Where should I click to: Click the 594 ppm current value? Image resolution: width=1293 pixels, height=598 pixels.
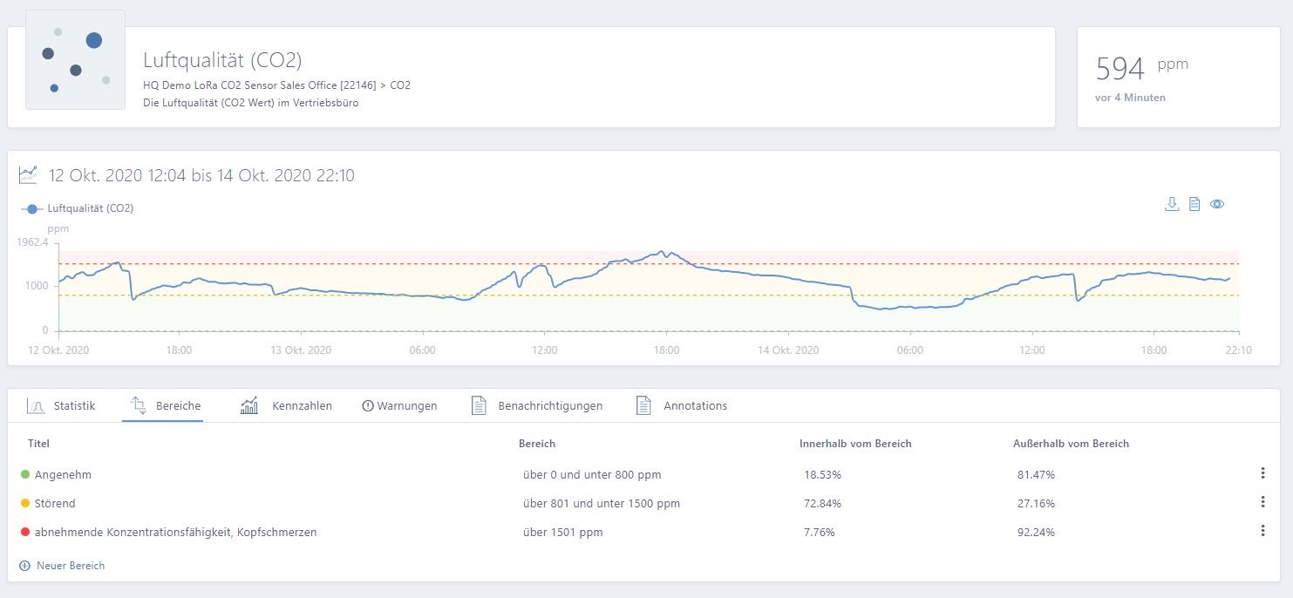[x=1119, y=69]
